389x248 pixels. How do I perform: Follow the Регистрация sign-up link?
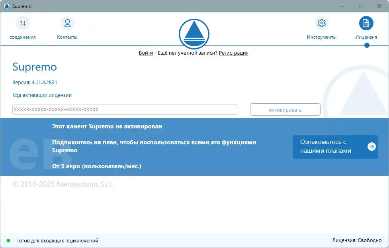(x=233, y=53)
